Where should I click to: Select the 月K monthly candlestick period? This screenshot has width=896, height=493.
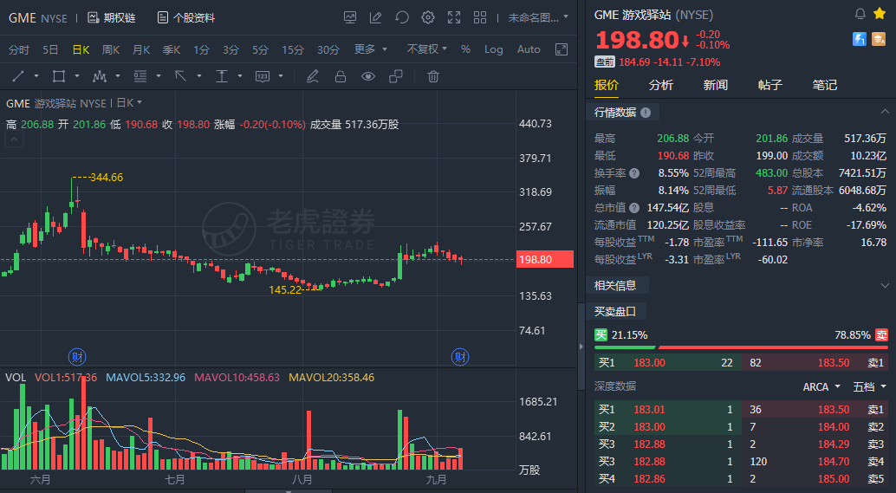tap(141, 49)
